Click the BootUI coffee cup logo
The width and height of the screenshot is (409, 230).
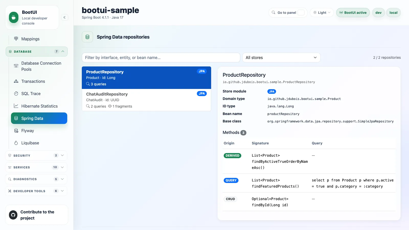(x=14, y=17)
